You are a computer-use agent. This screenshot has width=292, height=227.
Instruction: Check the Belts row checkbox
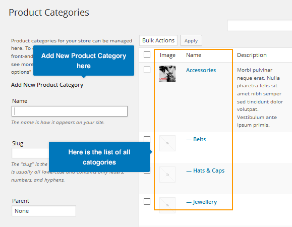(x=147, y=139)
